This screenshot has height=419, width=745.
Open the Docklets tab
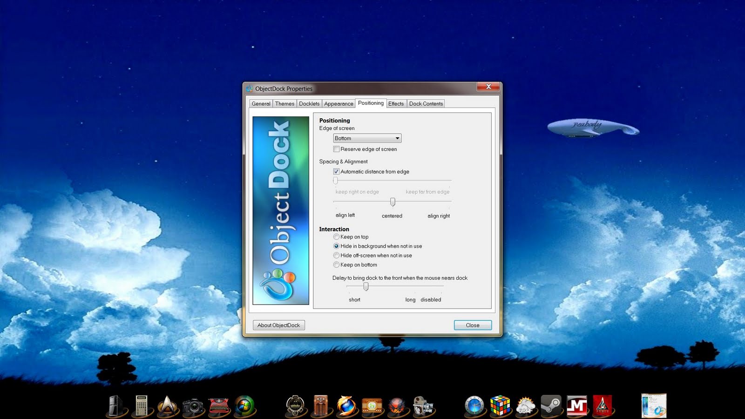pos(309,104)
